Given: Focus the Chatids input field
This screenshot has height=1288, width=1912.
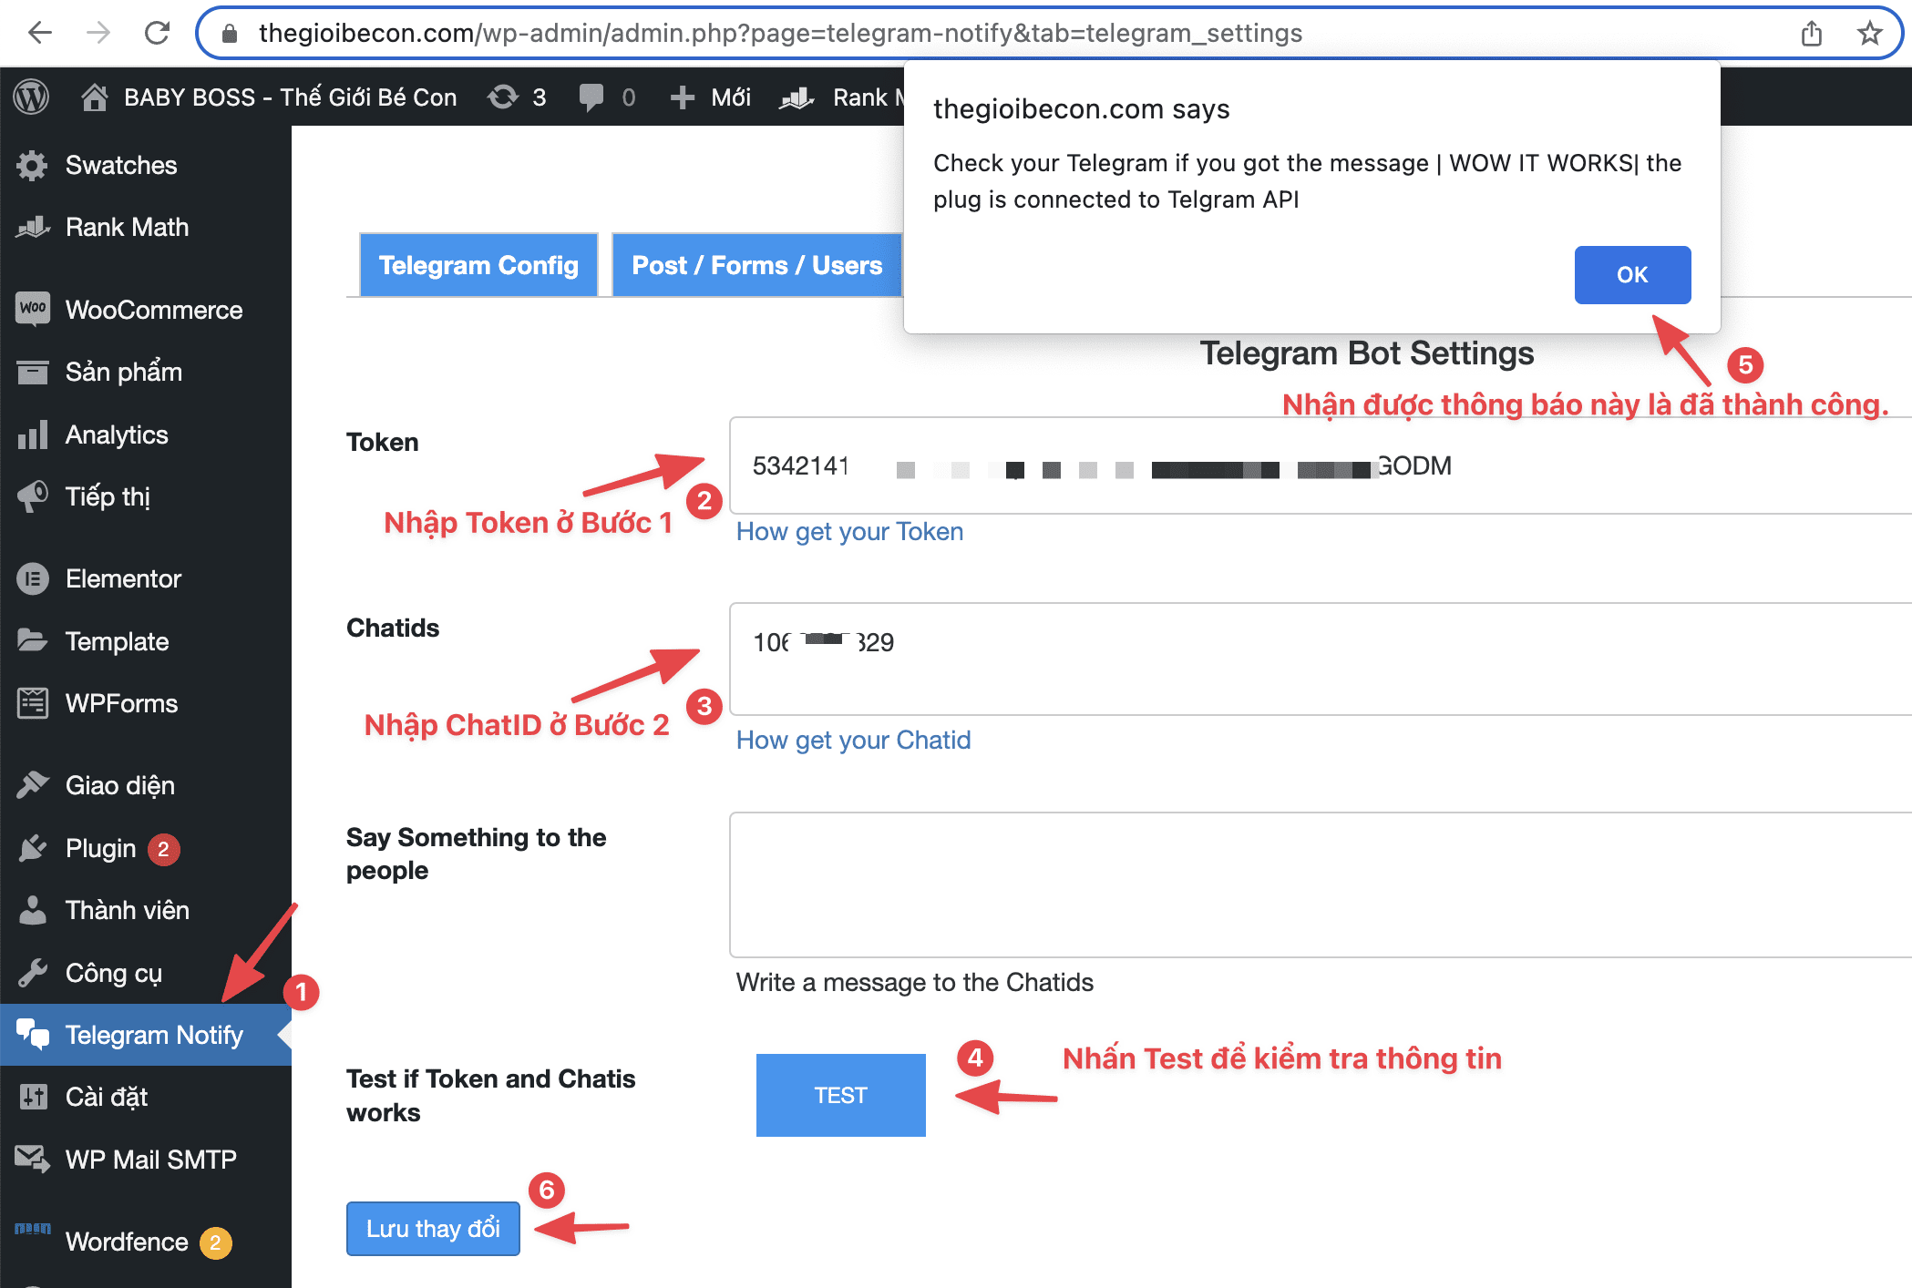Looking at the screenshot, I should click(x=1321, y=659).
